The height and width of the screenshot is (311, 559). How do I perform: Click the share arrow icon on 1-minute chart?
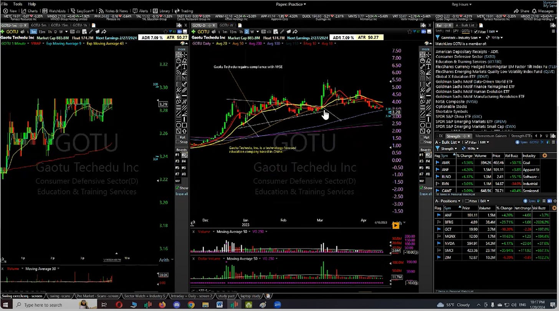(104, 31)
